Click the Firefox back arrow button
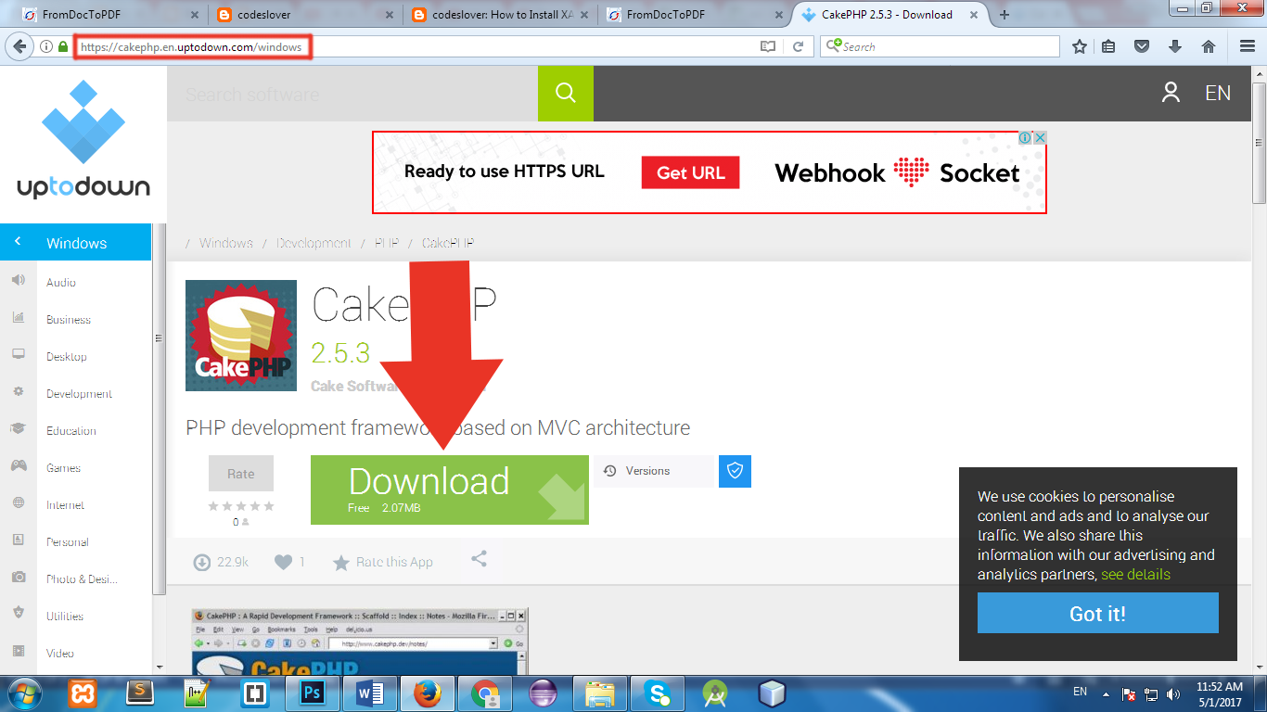The image size is (1267, 712). 19,45
